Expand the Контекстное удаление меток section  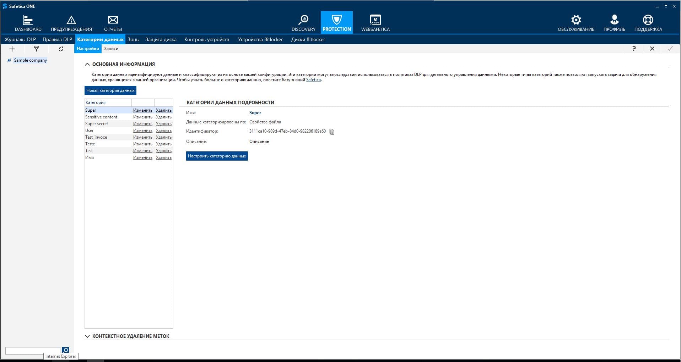tap(87, 336)
